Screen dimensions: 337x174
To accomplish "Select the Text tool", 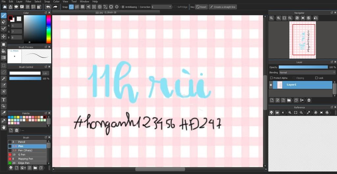I will pyautogui.click(x=3, y=100).
